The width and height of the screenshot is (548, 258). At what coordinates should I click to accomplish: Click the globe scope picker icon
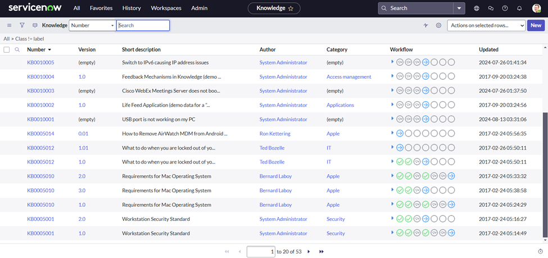click(x=477, y=8)
